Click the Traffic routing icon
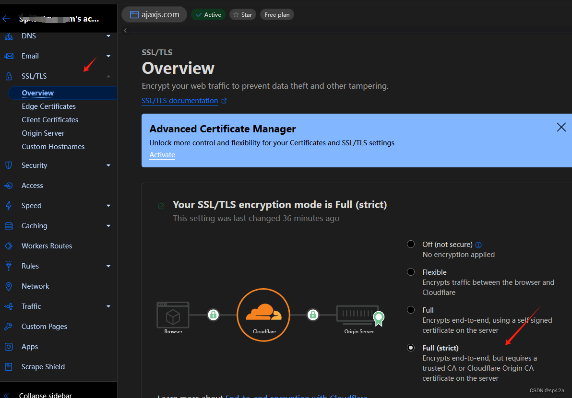This screenshot has width=572, height=398. click(8, 306)
